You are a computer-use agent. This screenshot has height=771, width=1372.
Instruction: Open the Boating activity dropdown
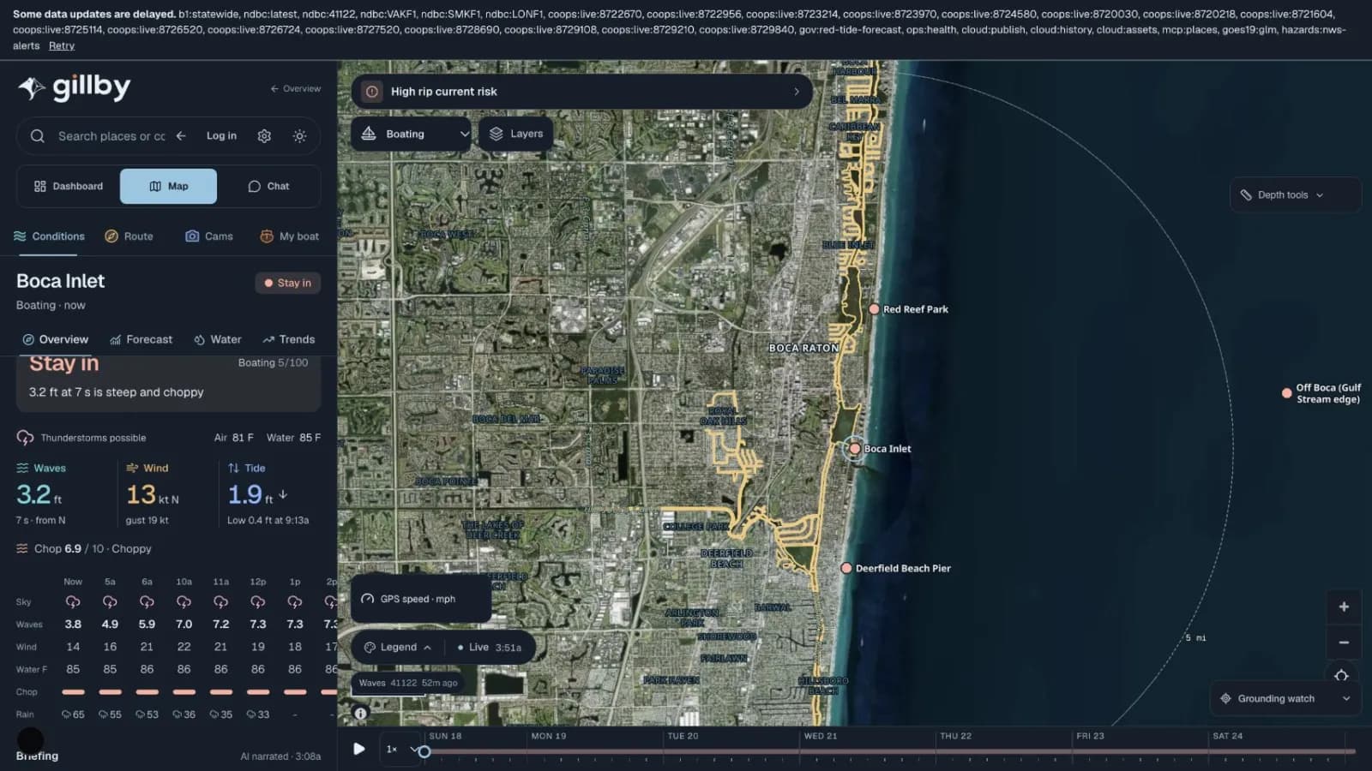point(412,134)
